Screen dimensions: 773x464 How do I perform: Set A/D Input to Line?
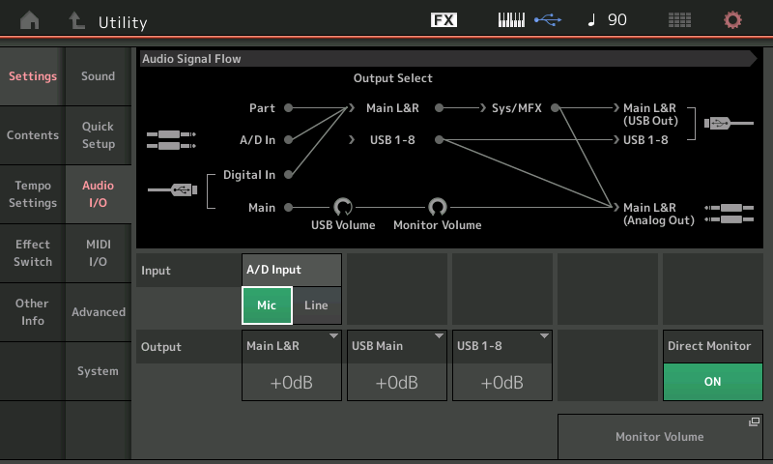pos(316,305)
